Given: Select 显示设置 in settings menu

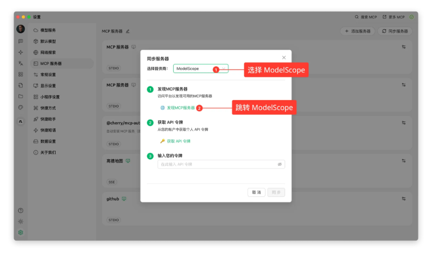Looking at the screenshot, I should (x=62, y=85).
